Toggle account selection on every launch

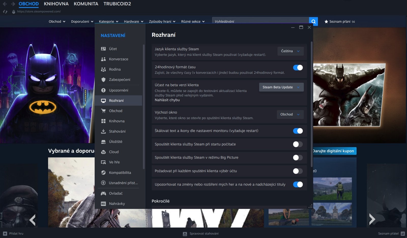[298, 171]
